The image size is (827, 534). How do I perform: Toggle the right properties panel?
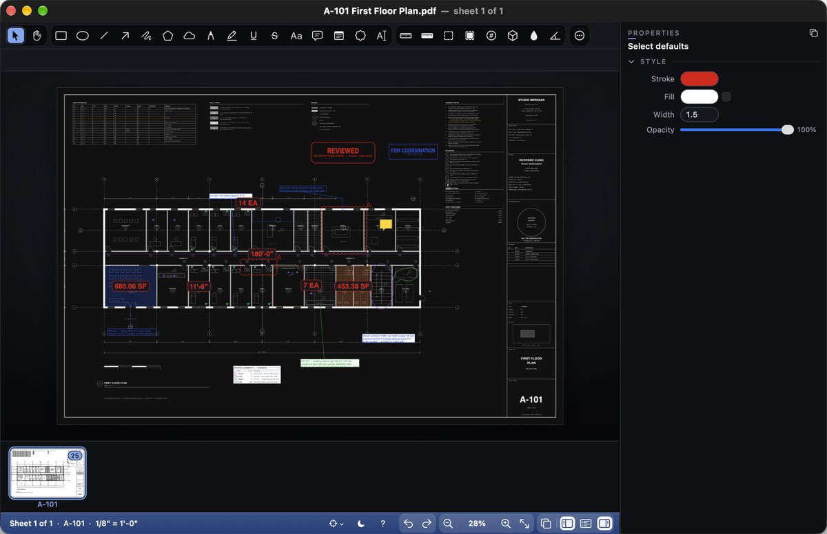[x=604, y=524]
